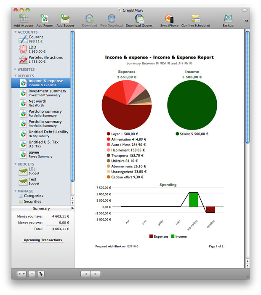The height and width of the screenshot is (295, 261).
Task: Click the Sync iPhone icon
Action: [169, 19]
